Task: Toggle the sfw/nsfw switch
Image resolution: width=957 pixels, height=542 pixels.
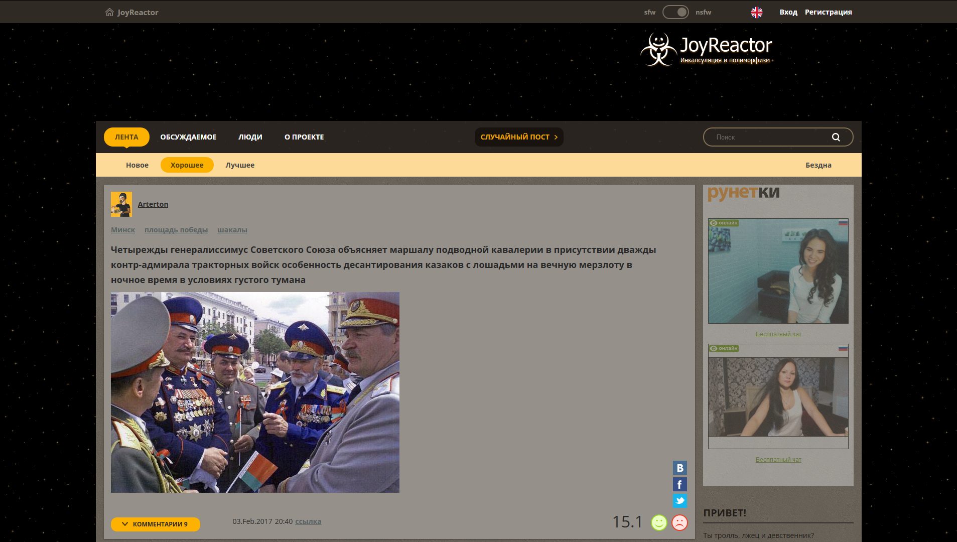Action: click(x=675, y=12)
